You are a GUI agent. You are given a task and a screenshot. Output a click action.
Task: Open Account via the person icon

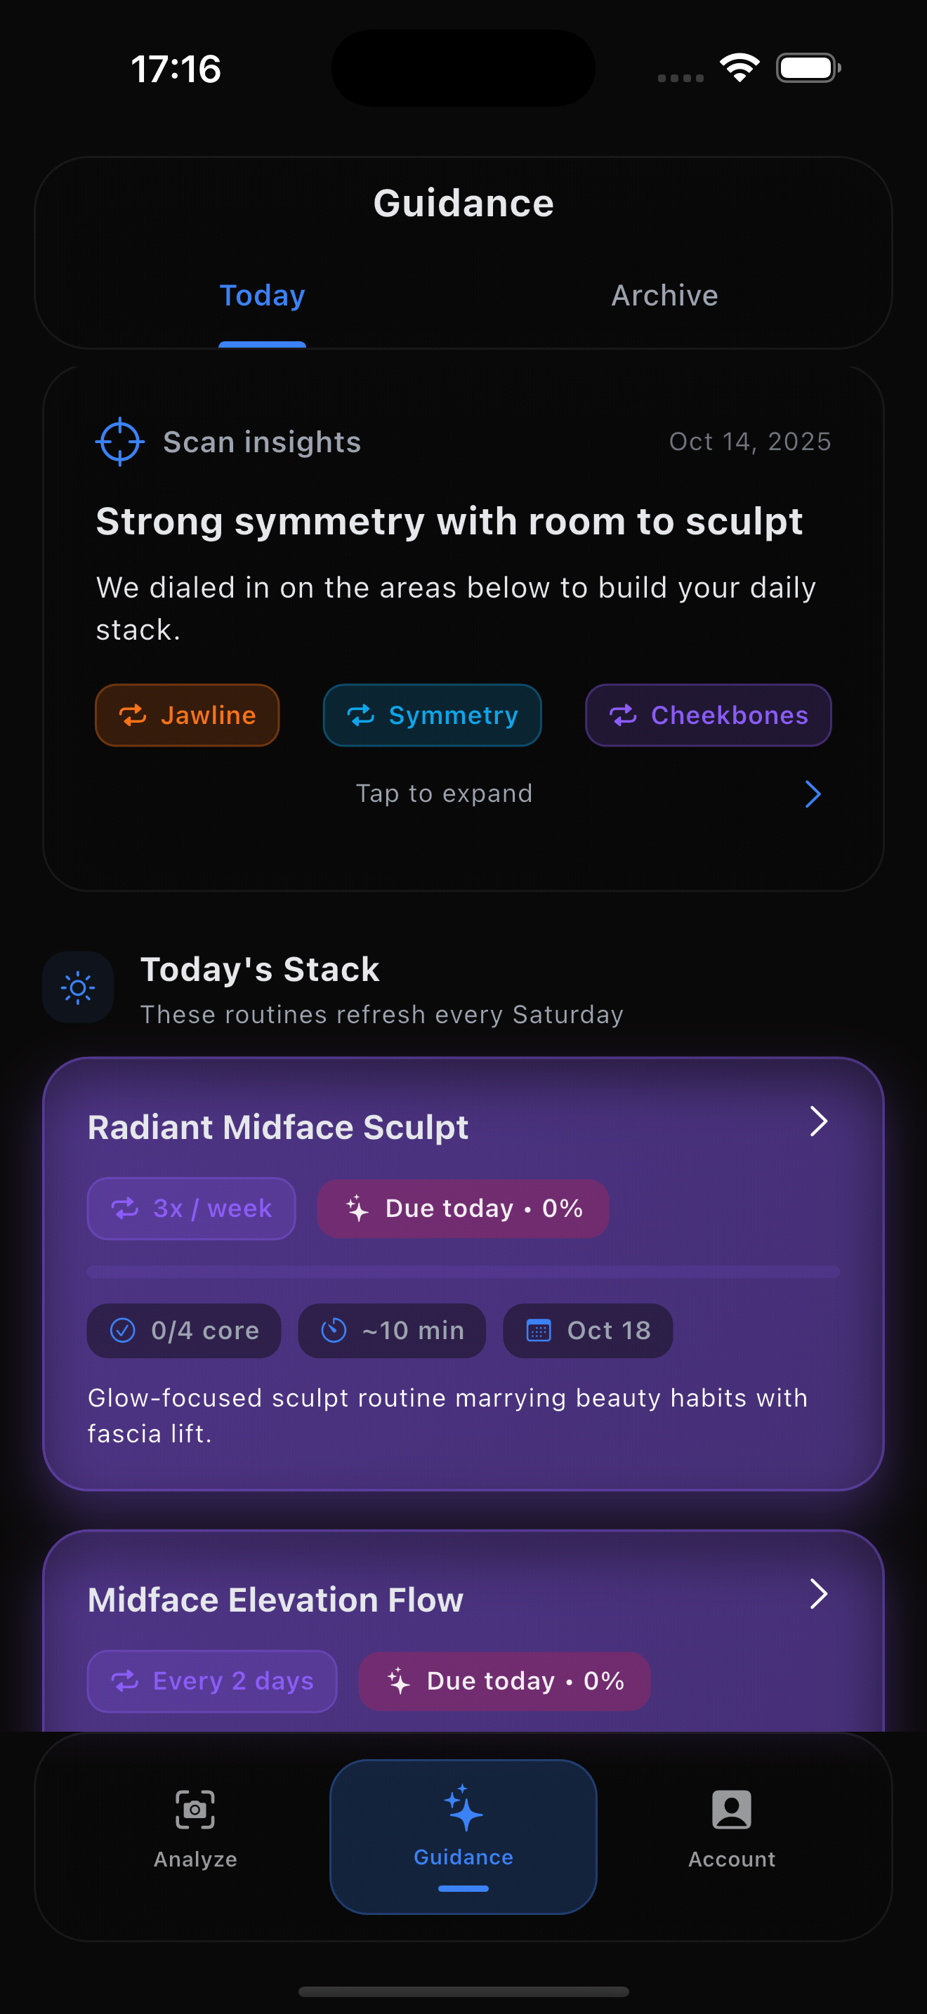[x=730, y=1810]
